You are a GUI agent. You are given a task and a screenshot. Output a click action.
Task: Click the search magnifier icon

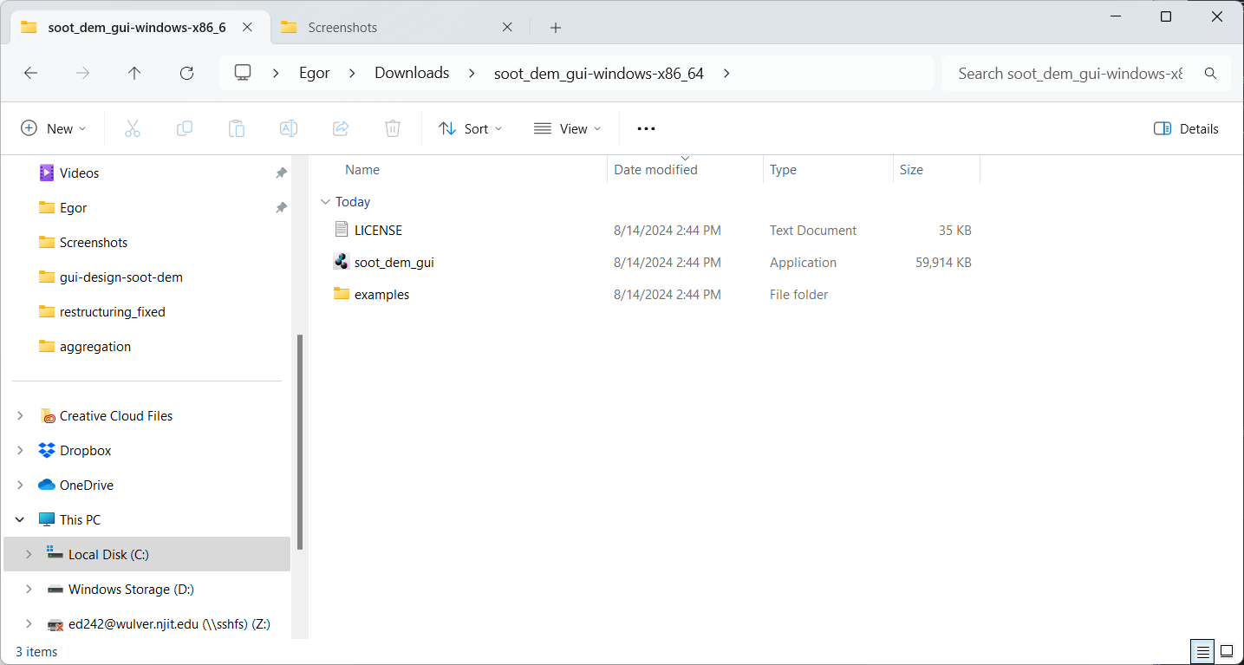[1211, 74]
